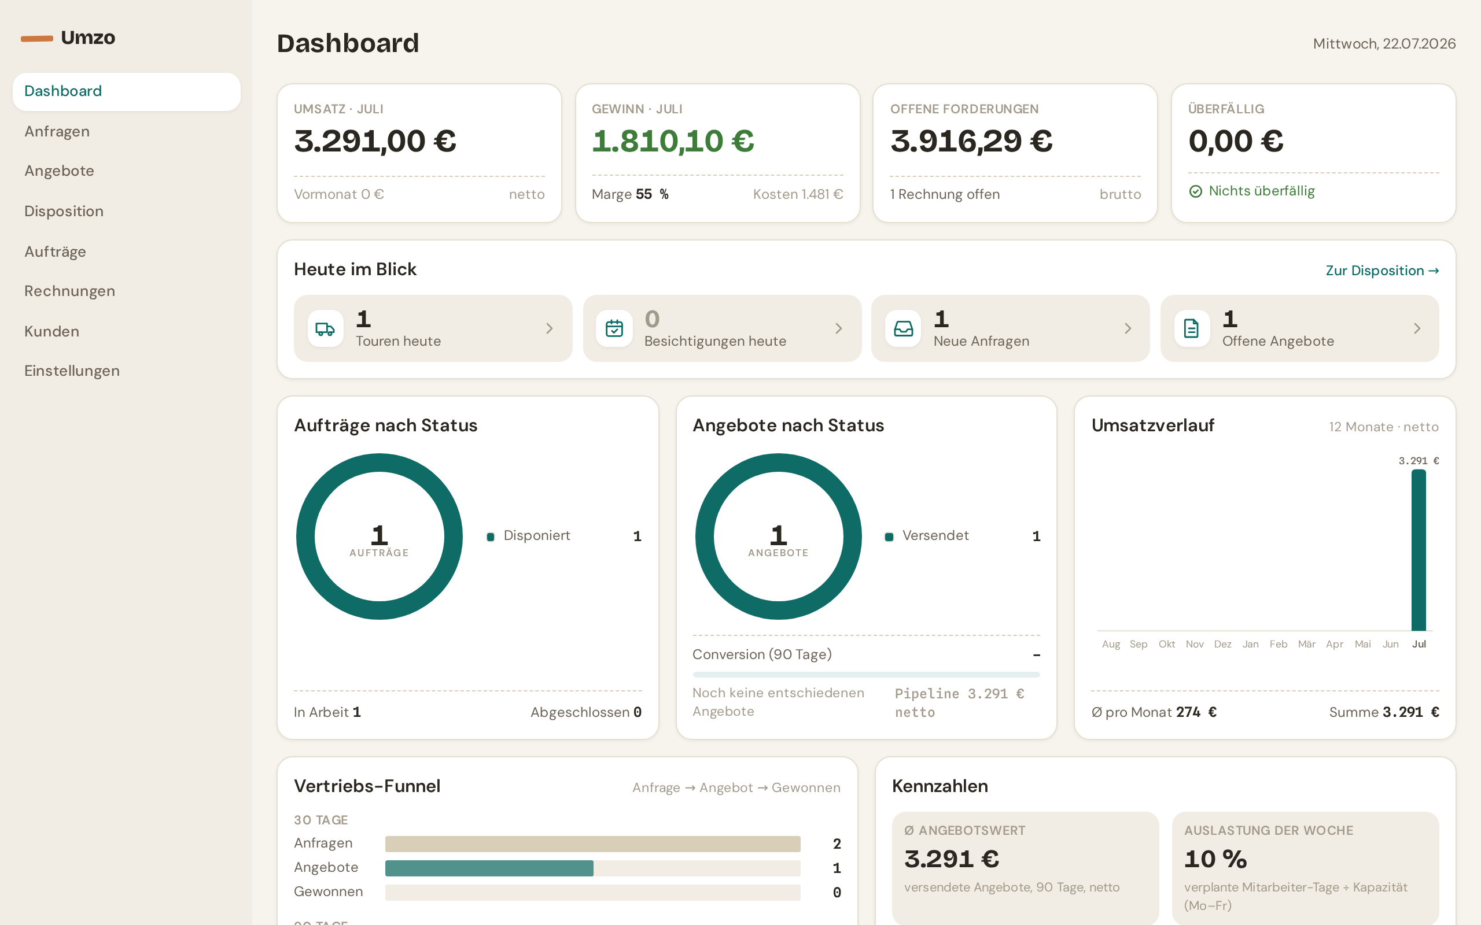Click the 'Jul' month axis label
The image size is (1481, 925).
click(1419, 644)
